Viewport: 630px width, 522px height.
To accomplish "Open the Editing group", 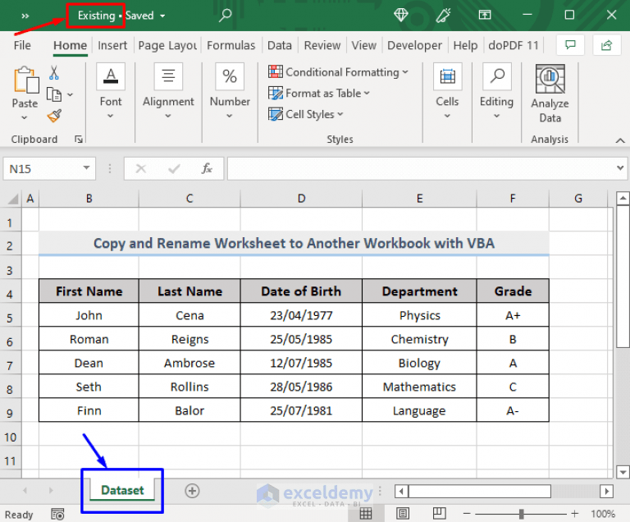I will (x=496, y=91).
